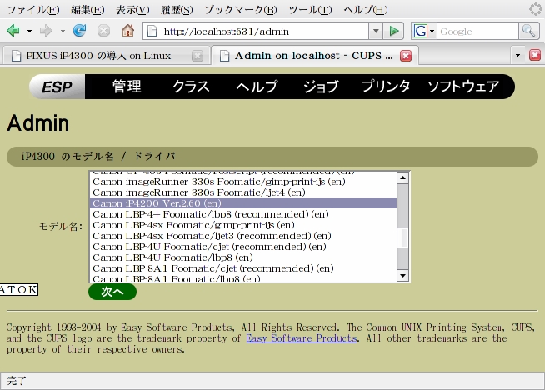
Task: Click the Reload page icon
Action: [80, 31]
